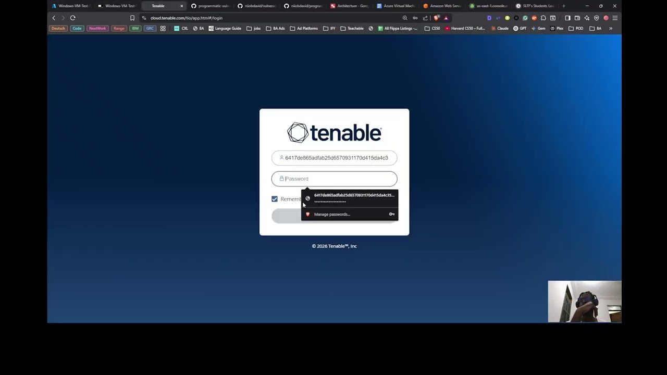
Task: Open the browser hamburger main menu
Action: (x=615, y=18)
